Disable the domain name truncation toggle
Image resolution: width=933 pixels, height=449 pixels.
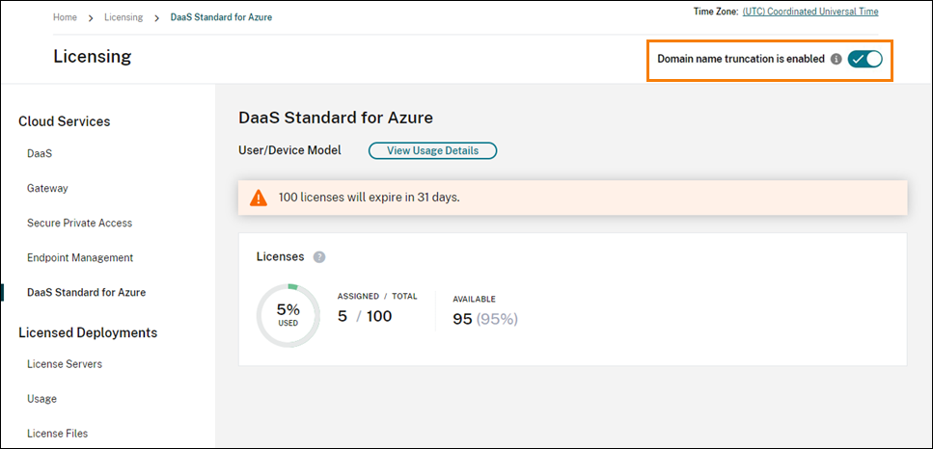coord(864,59)
